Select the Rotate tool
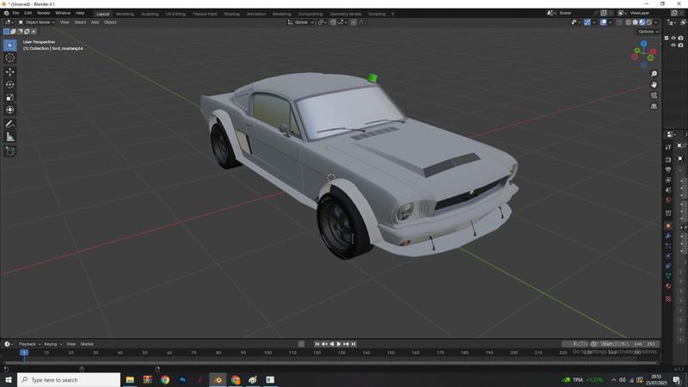This screenshot has width=688, height=387. click(x=10, y=84)
